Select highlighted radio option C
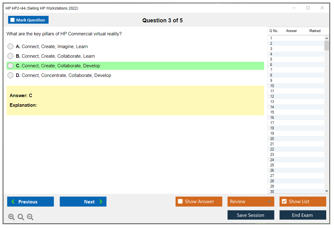 pos(11,66)
